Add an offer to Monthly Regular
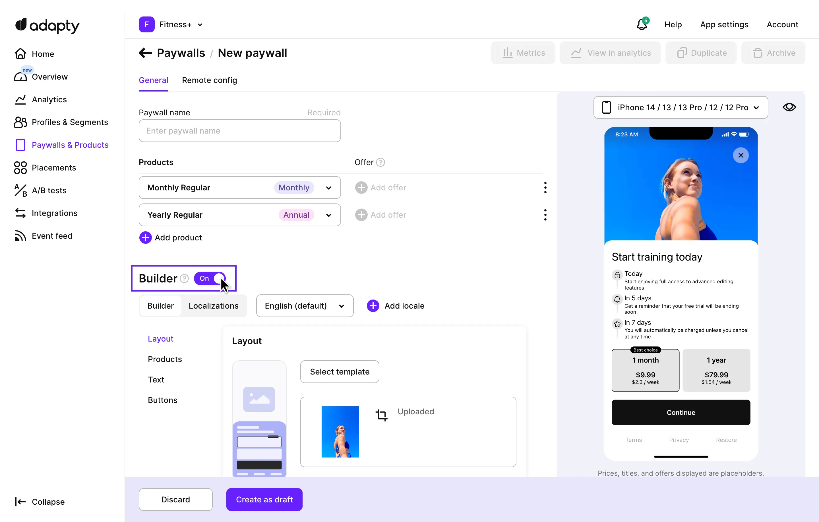Image resolution: width=819 pixels, height=522 pixels. coord(380,187)
